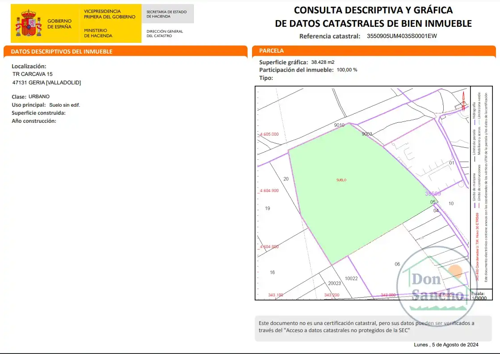Click the 'CONSULTA DESCRIPTIVA Y GRÁFICA' title line
Viewport: 500px width, 354px height.
(373, 10)
